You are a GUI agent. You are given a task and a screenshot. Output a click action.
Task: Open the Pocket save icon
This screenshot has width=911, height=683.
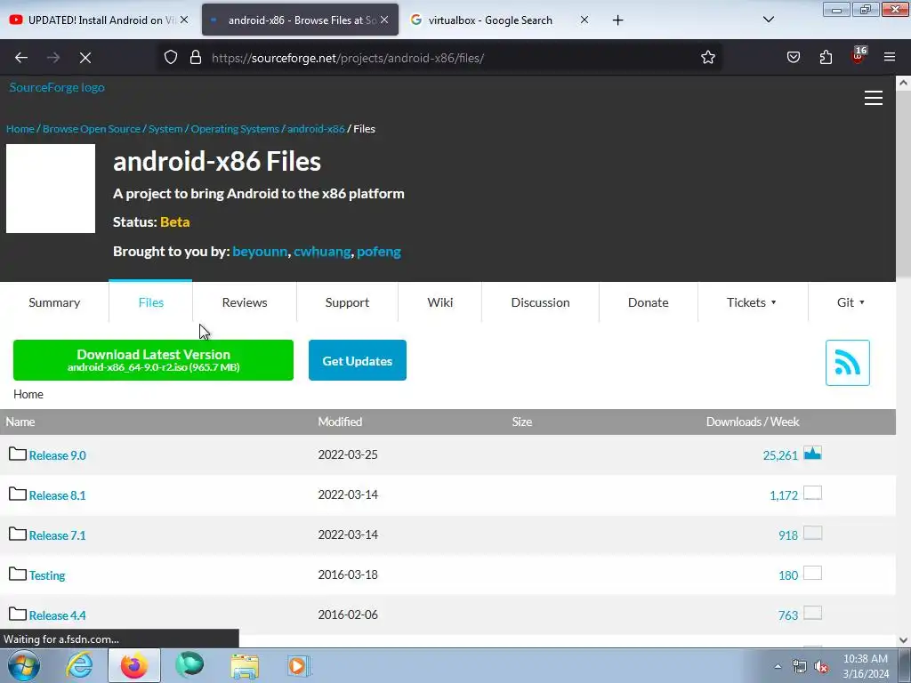793,58
